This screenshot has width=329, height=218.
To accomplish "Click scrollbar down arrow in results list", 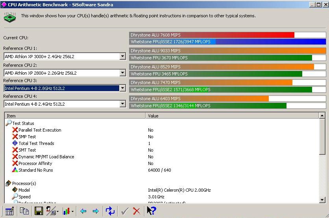I will click(x=322, y=200).
